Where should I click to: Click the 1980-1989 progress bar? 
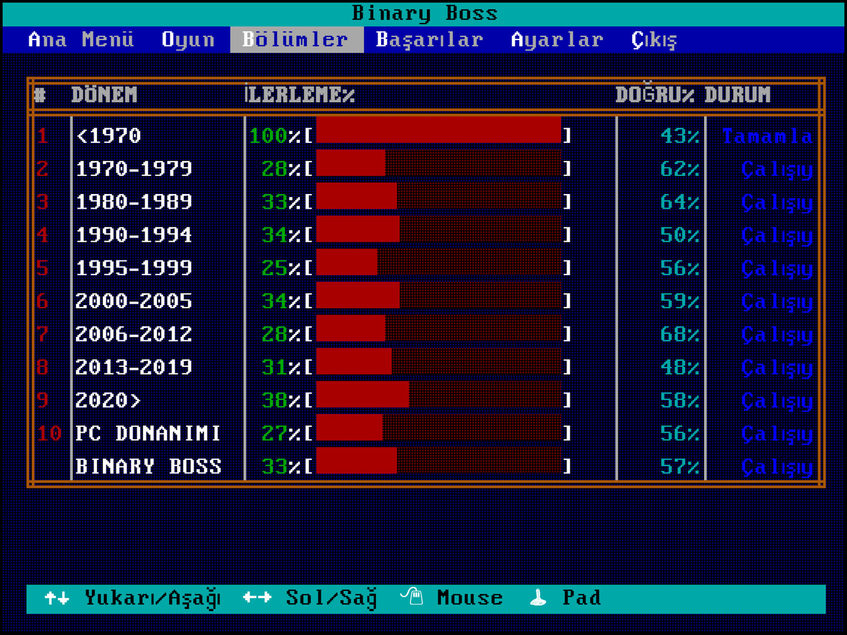click(438, 202)
